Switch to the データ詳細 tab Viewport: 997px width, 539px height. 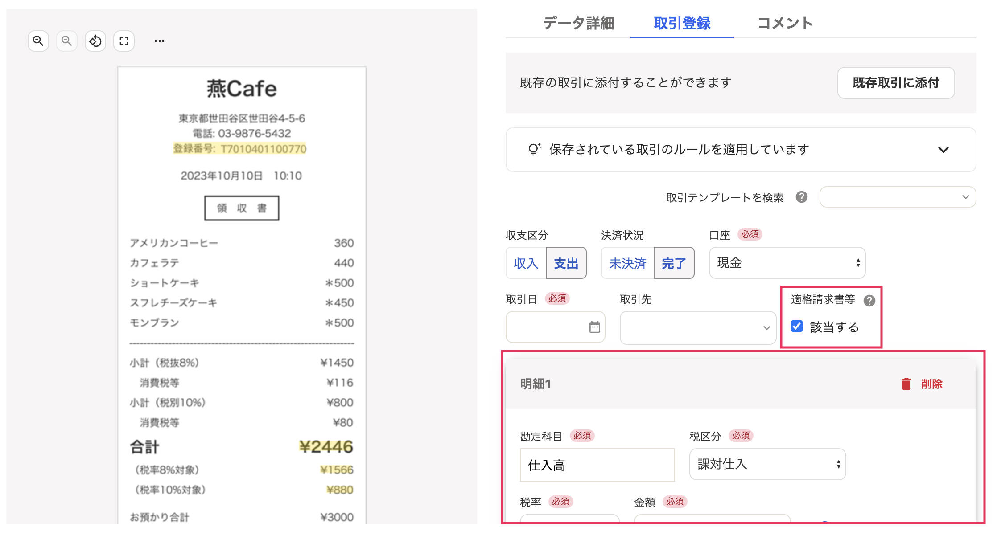coord(578,23)
